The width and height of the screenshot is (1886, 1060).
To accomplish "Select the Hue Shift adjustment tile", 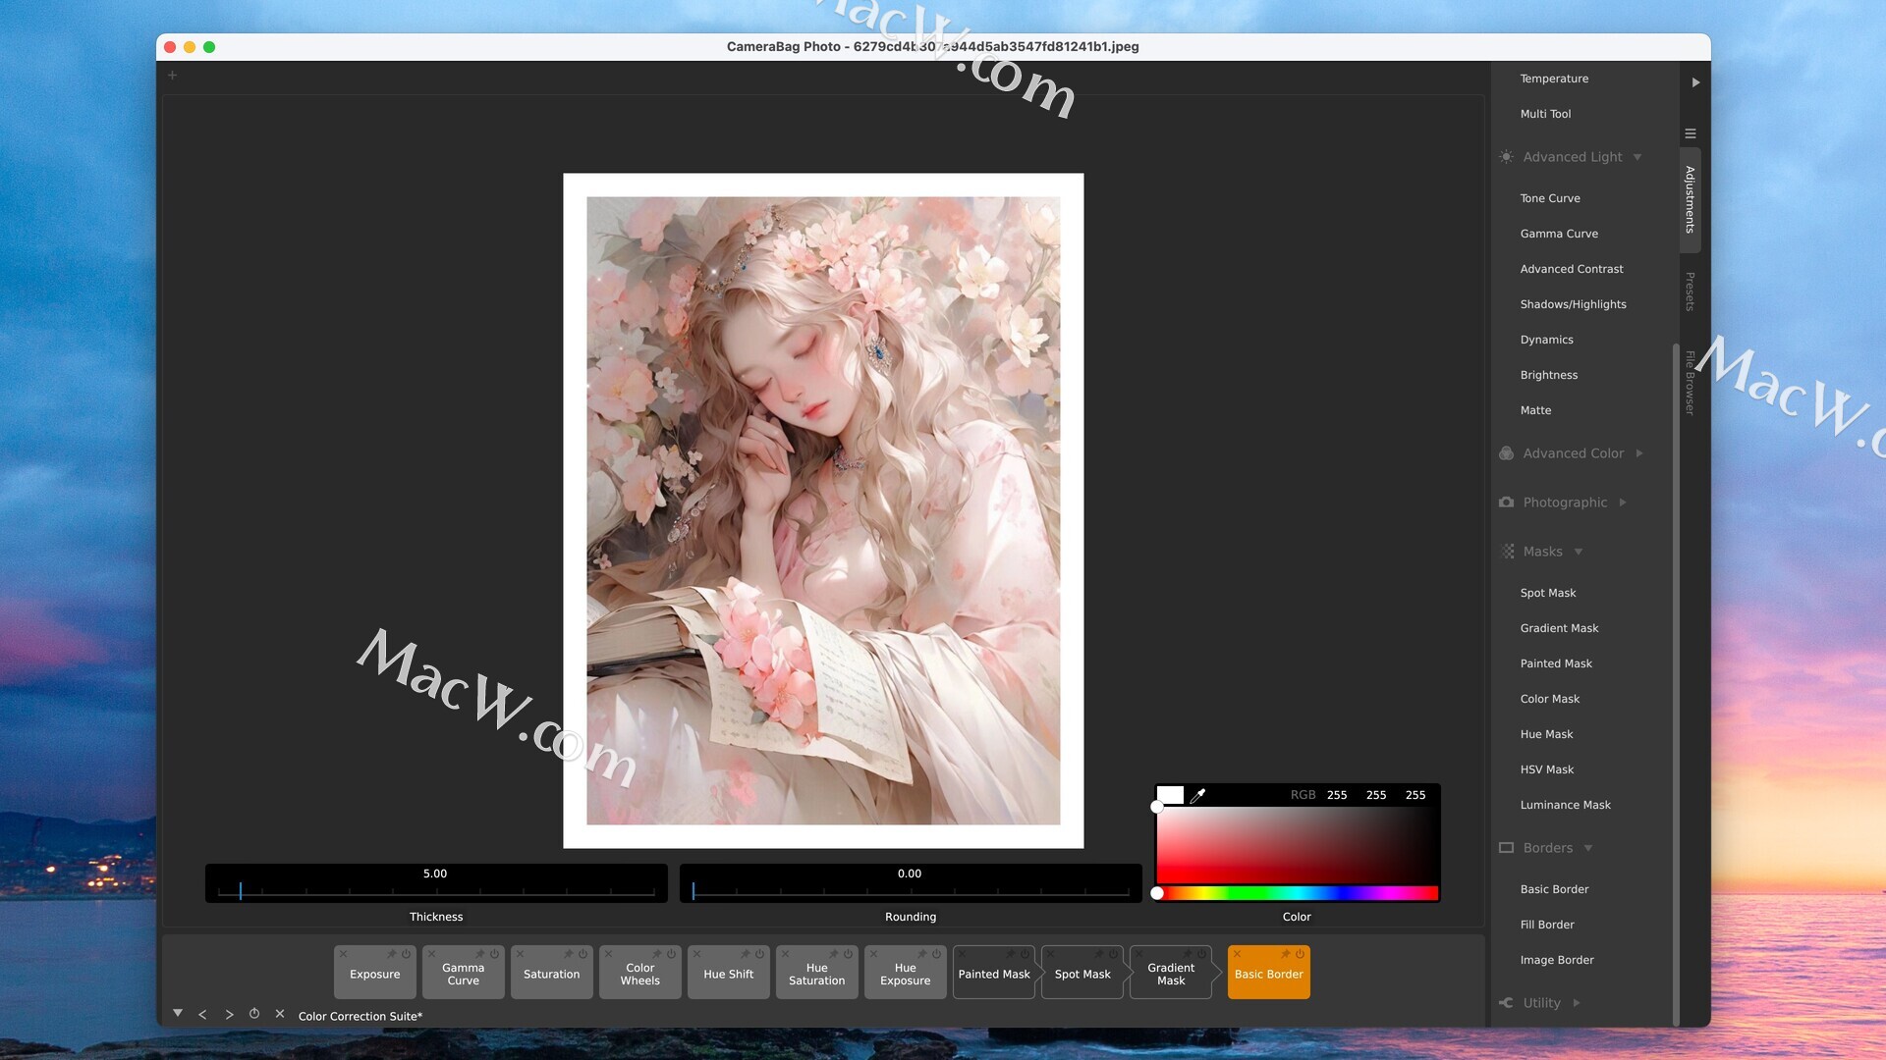I will pos(728,975).
